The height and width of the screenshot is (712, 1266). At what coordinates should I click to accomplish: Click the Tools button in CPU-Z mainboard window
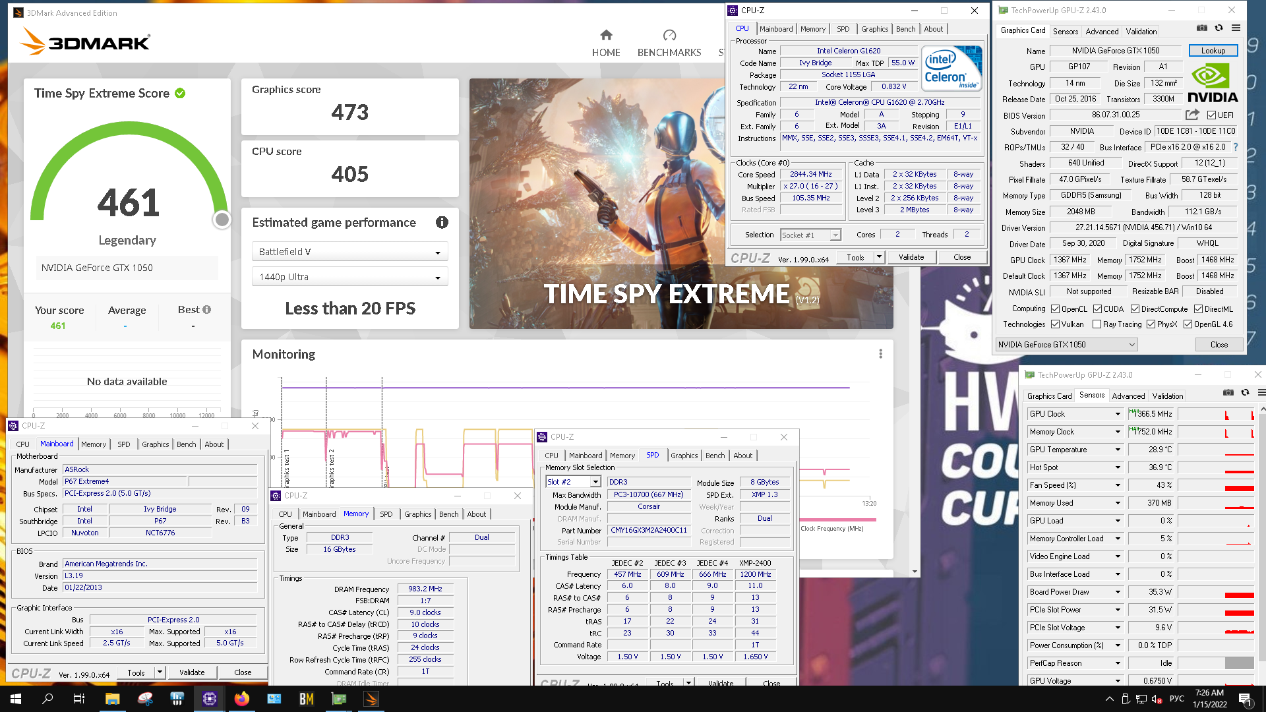click(136, 672)
